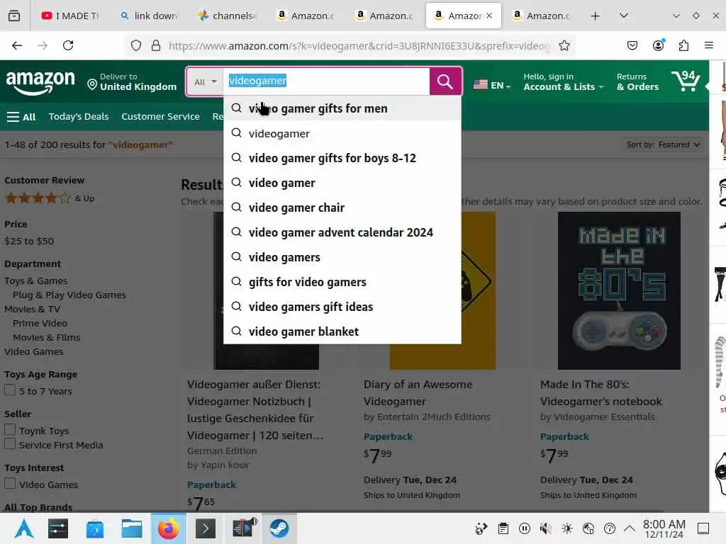This screenshot has height=544, width=726.
Task: Go to the Amazon logo homepage
Action: [x=40, y=82]
